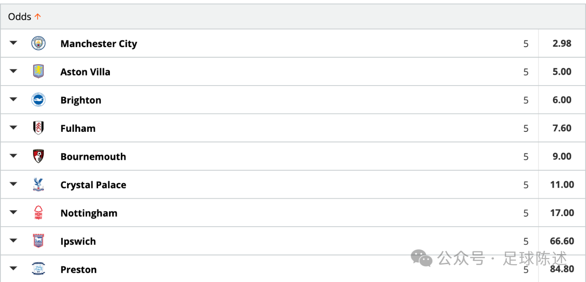Click the Brighton club crest icon
Screen dimensions: 586x282
(38, 100)
